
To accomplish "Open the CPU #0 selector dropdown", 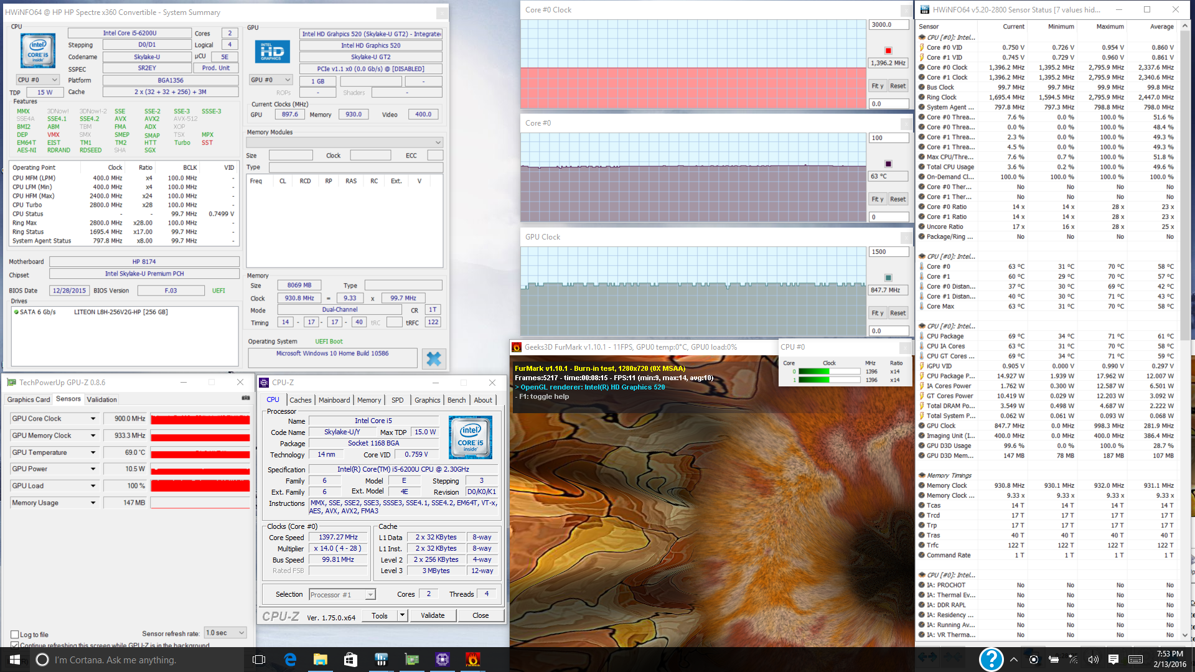I will click(37, 80).
